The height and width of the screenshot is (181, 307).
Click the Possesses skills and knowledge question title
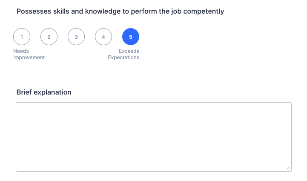(120, 11)
